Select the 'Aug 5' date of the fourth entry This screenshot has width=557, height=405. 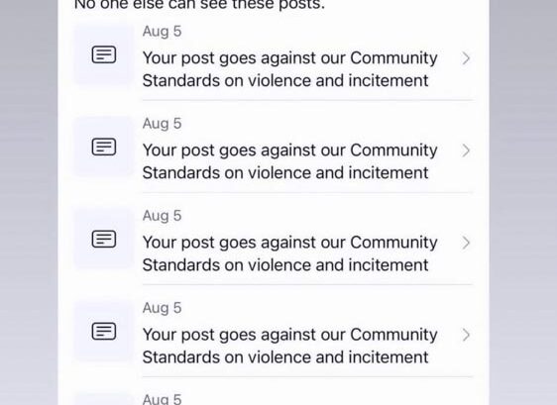(x=162, y=308)
